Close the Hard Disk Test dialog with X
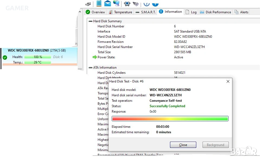260x159 pixels. tap(228, 81)
